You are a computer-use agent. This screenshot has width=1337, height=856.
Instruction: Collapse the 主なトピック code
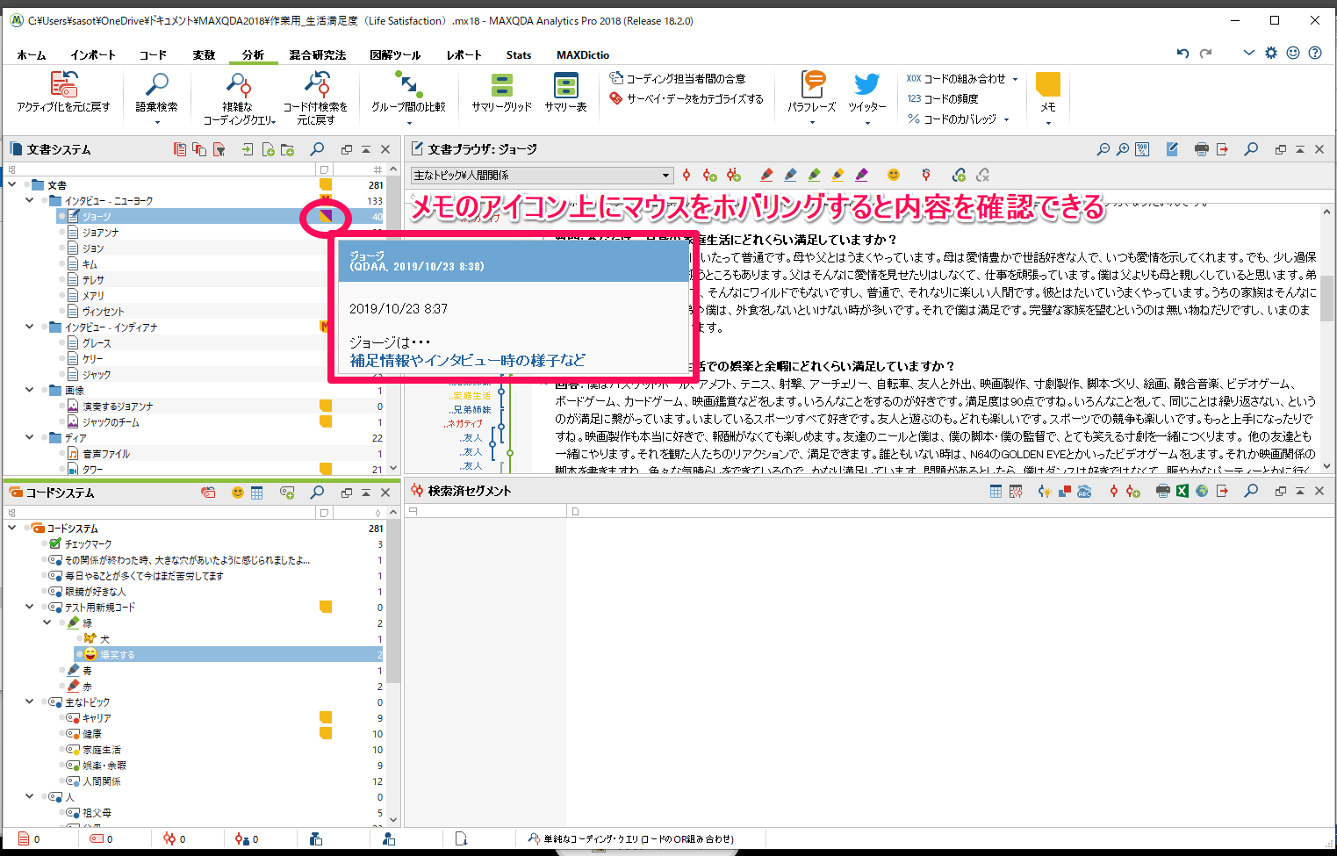(x=30, y=702)
